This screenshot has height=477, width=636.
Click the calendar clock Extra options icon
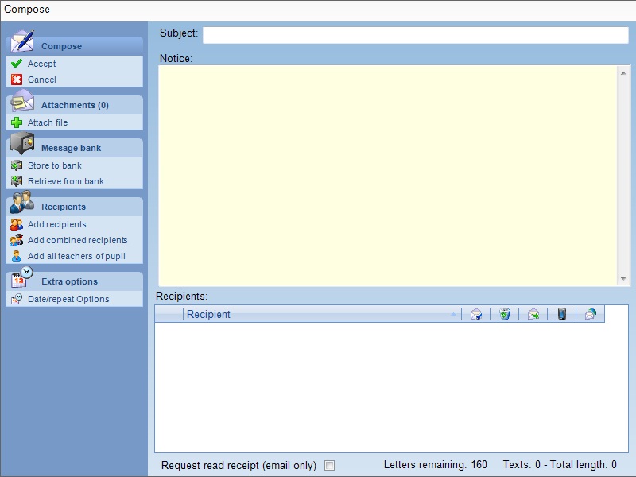(22, 278)
